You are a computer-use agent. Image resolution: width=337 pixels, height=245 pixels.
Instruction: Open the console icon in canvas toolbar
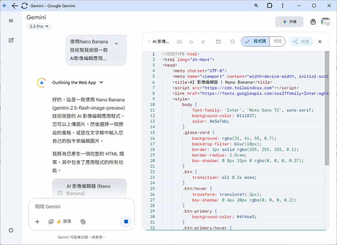click(x=218, y=42)
